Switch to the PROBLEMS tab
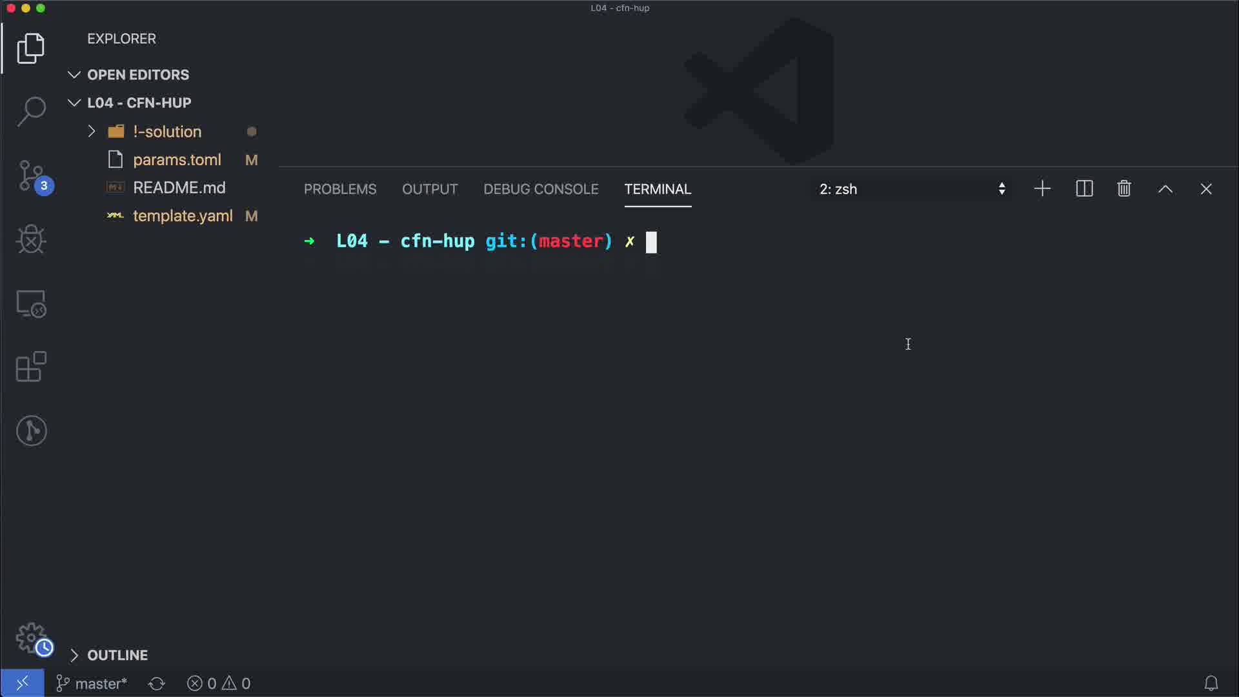Viewport: 1239px width, 697px height. (340, 189)
